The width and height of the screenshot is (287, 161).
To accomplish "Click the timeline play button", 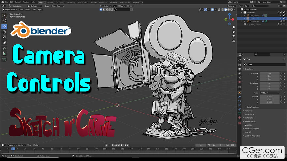I will pyautogui.click(x=122, y=145).
